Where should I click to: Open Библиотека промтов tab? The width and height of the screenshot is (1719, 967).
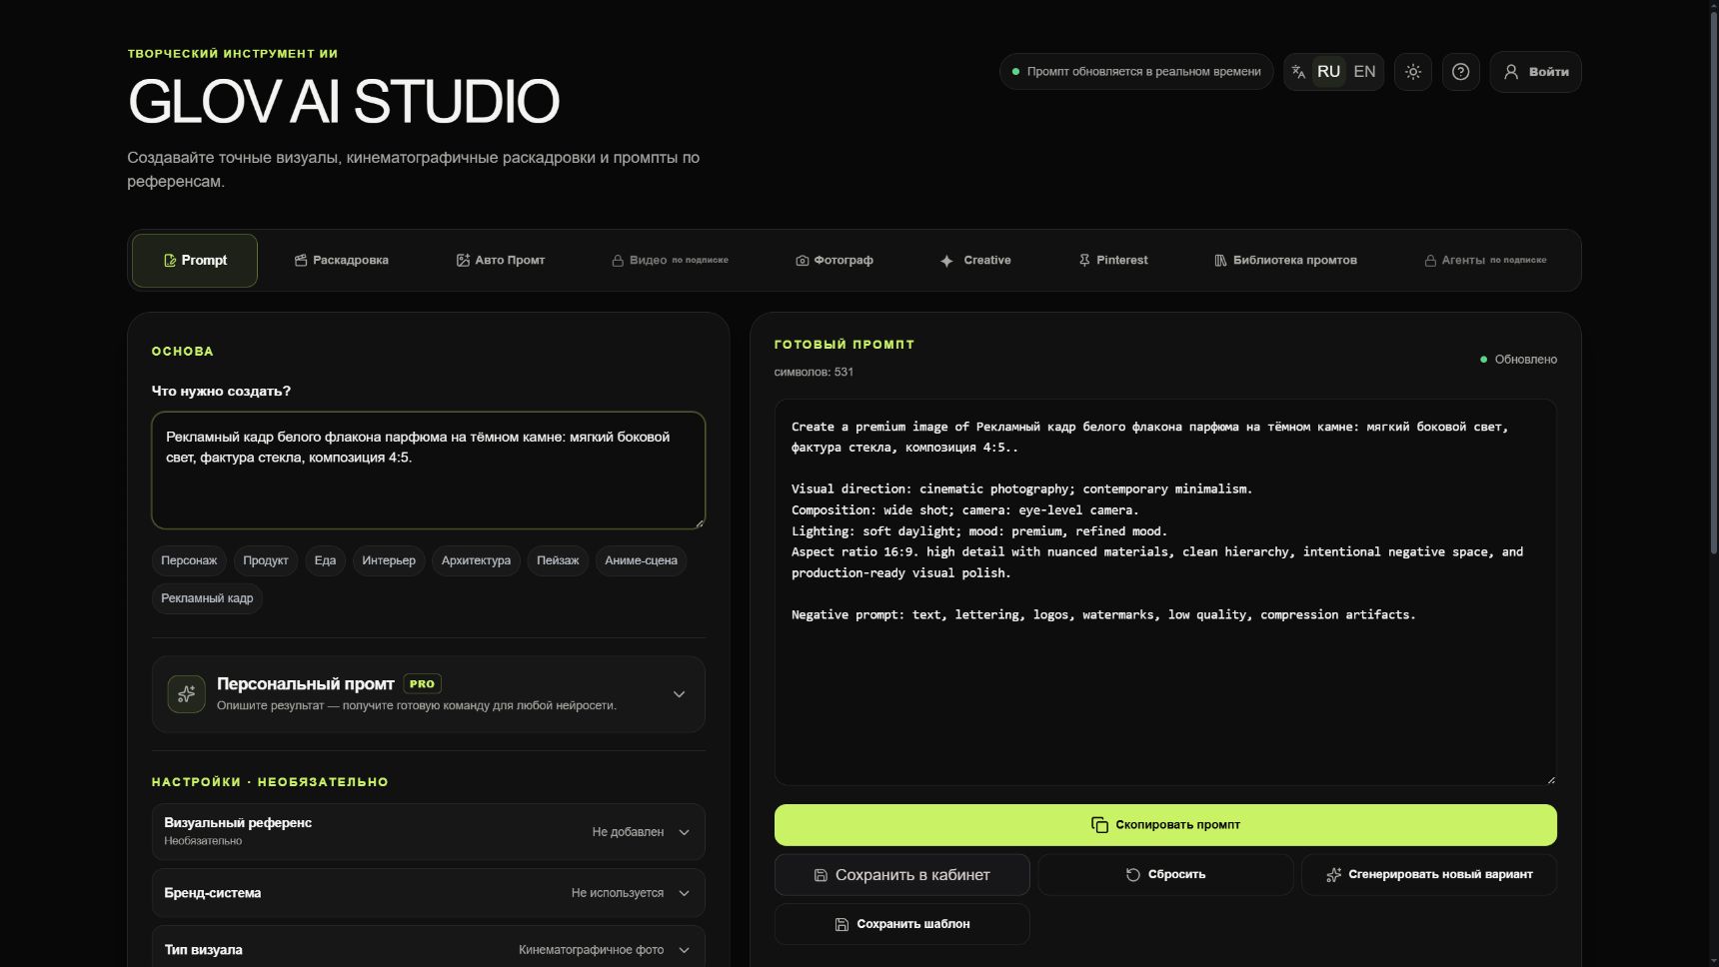pos(1286,261)
